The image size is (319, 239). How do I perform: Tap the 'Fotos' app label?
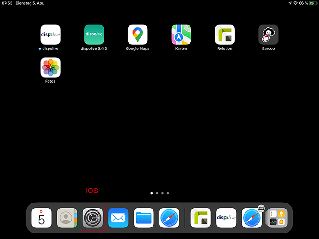50,81
